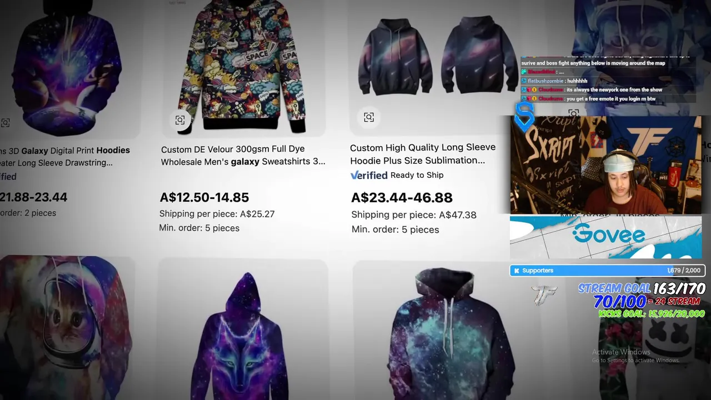The width and height of the screenshot is (711, 400).
Task: Click image search icon on leftmost galaxy hoodie
Action: (x=5, y=122)
